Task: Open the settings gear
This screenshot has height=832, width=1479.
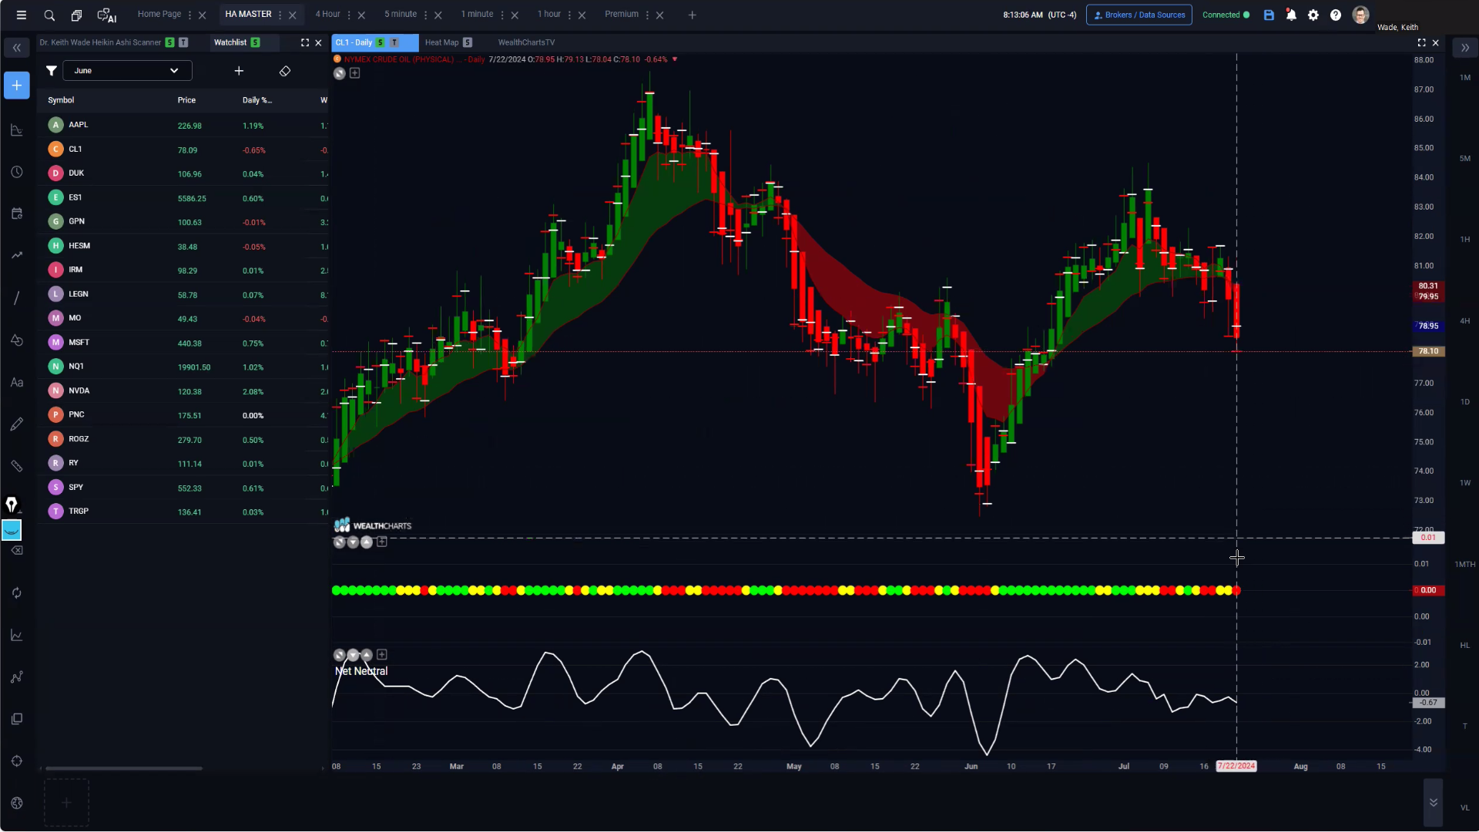Action: pos(1313,15)
